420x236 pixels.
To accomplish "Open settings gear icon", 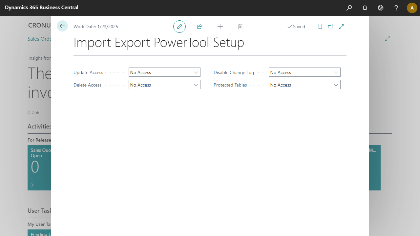I will tap(381, 8).
